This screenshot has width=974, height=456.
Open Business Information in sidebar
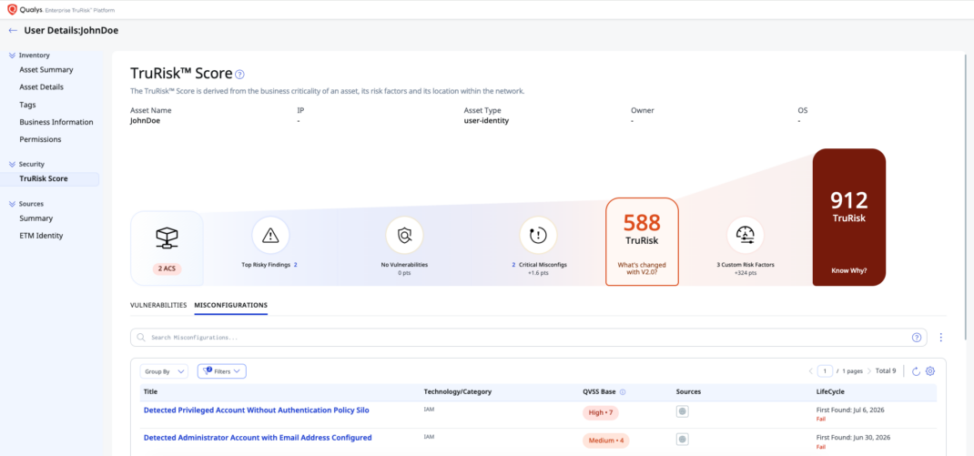pyautogui.click(x=56, y=122)
